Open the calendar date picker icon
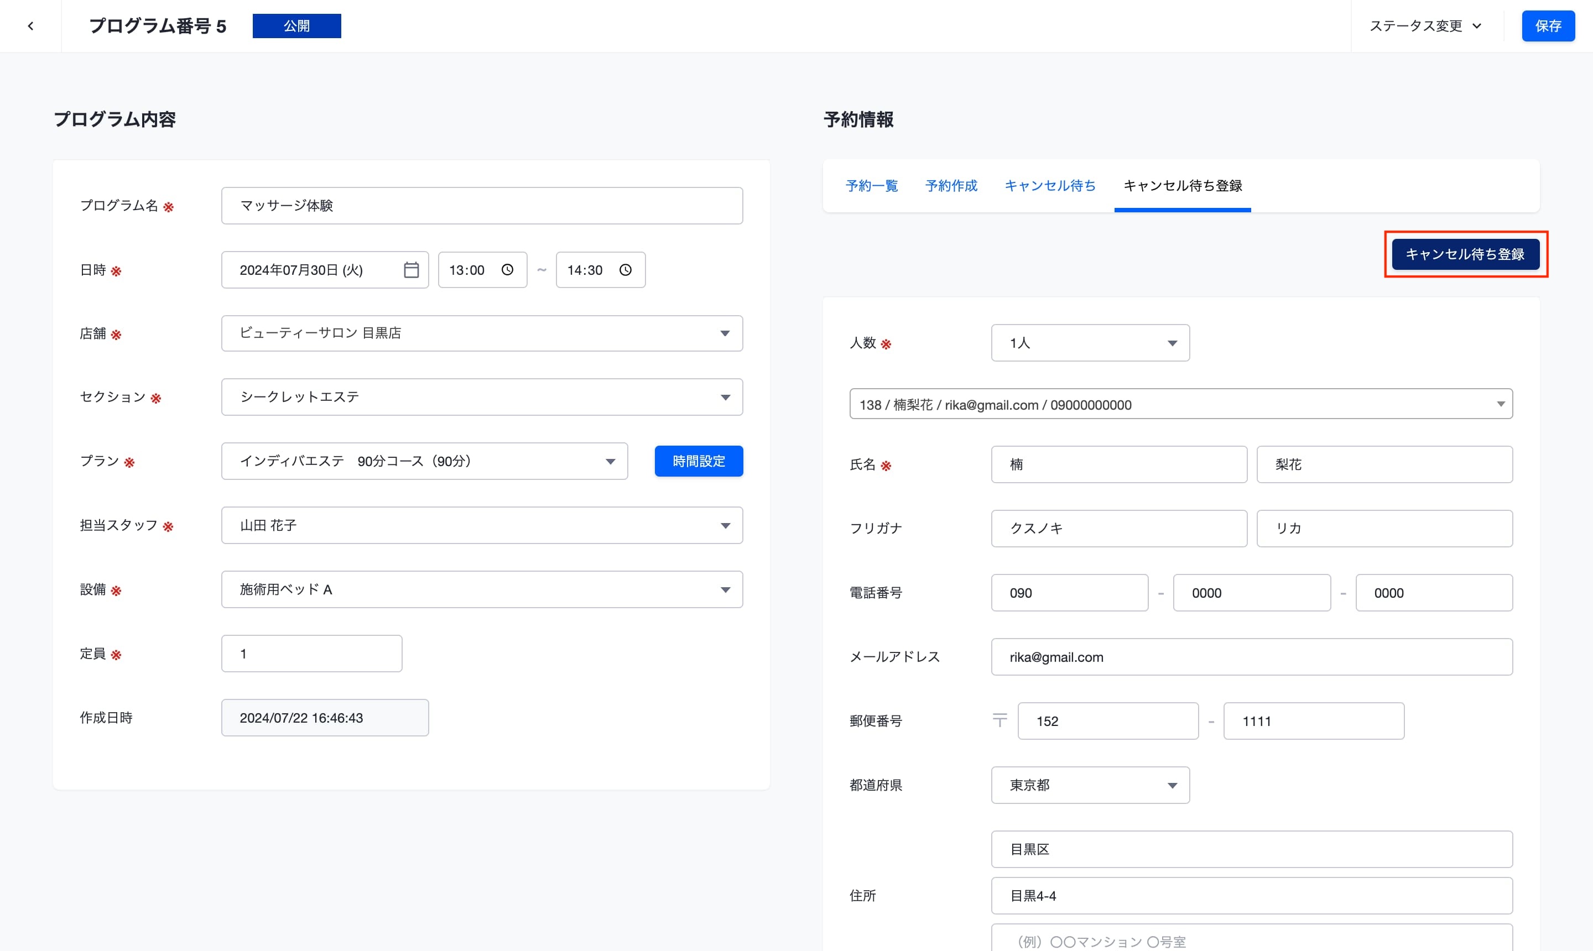1593x951 pixels. [411, 270]
